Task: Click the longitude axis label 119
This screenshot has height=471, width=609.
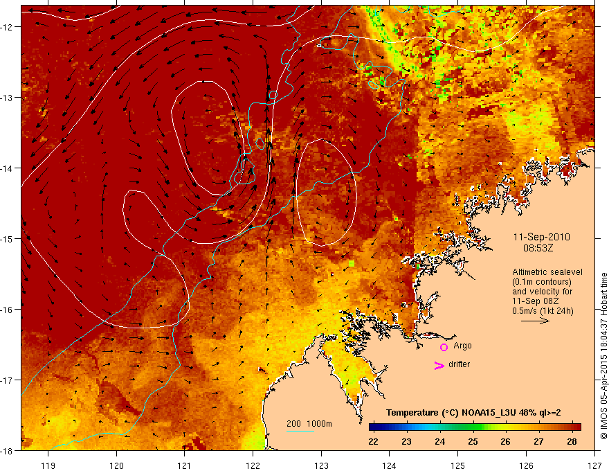Action: (x=48, y=465)
